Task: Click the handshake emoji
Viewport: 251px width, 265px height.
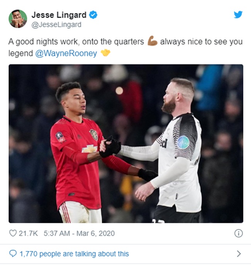Action: (x=105, y=53)
